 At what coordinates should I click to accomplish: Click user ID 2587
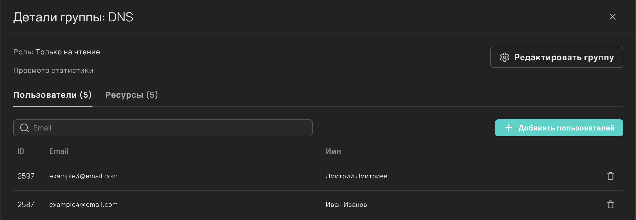click(26, 204)
